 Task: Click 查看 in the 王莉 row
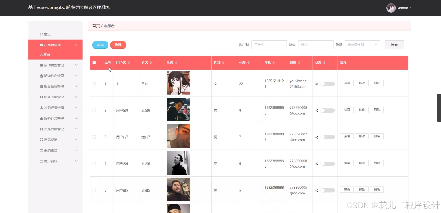(x=347, y=83)
